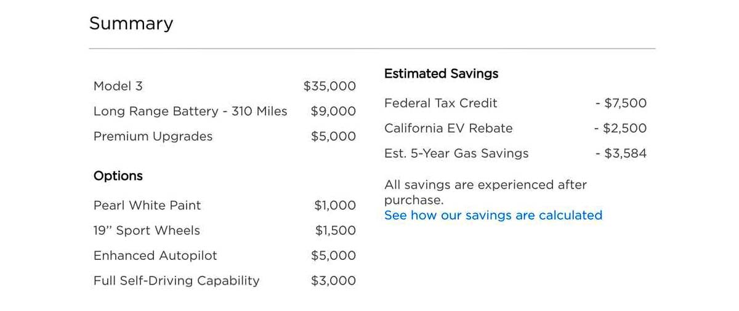739x311 pixels.
Task: Click the $1,000 paint price
Action: pyautogui.click(x=335, y=206)
